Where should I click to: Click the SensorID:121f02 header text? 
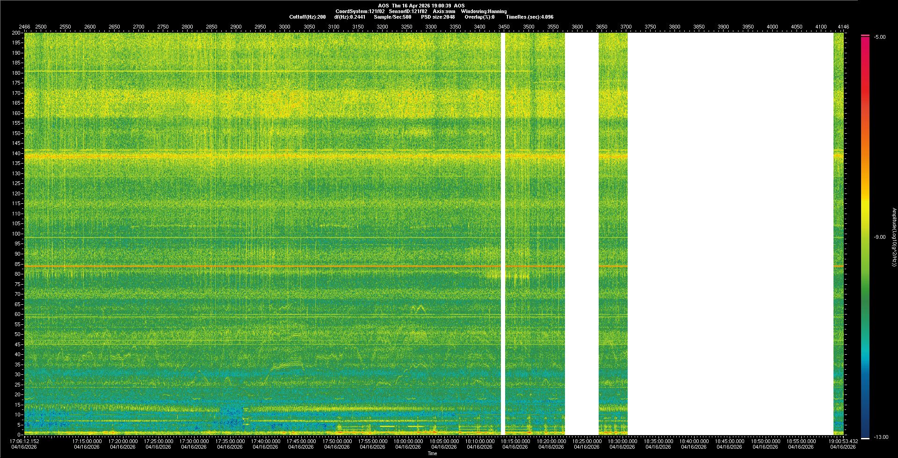[x=408, y=11]
